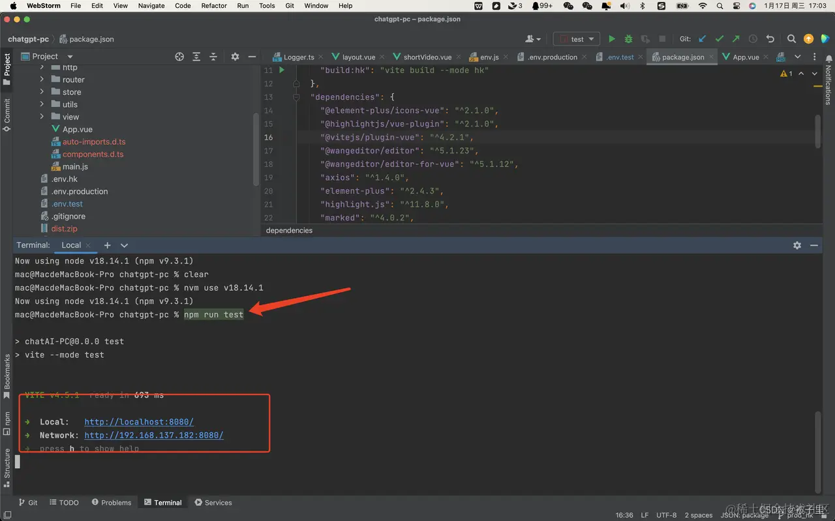Switch to the App.vue editor tab
The image size is (835, 521).
pyautogui.click(x=746, y=57)
